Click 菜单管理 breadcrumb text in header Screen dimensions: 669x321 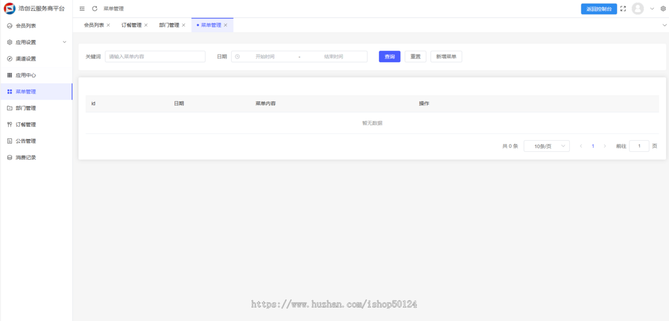(114, 9)
